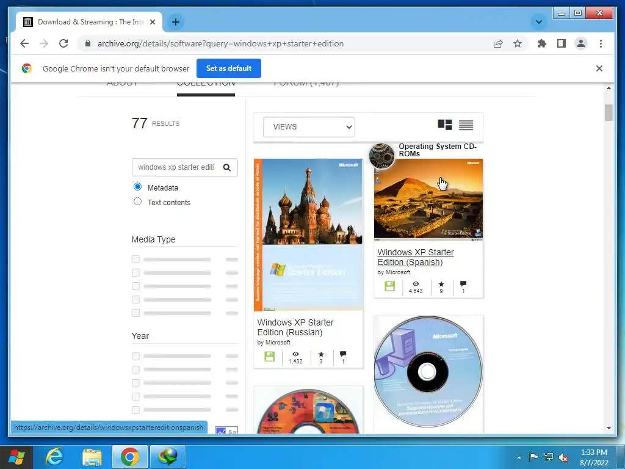Click the address bar URL
625x469 pixels.
[x=220, y=43]
